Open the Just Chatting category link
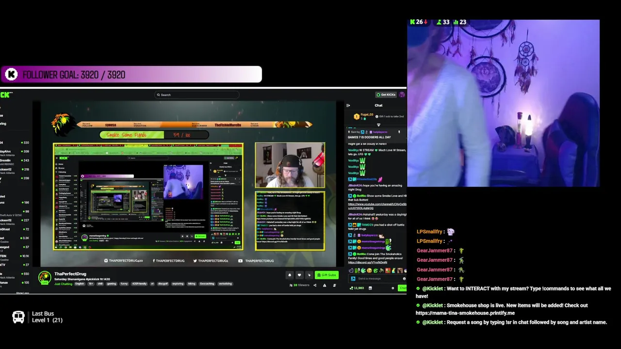This screenshot has width=621, height=349. pos(64,284)
